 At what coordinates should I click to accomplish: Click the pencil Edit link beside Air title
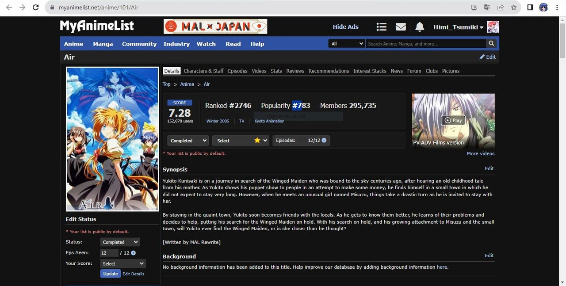pyautogui.click(x=488, y=57)
